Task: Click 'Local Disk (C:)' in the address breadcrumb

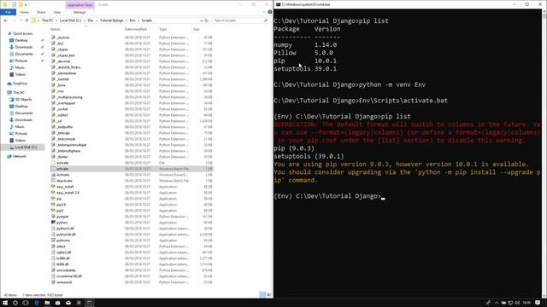Action: (x=70, y=20)
